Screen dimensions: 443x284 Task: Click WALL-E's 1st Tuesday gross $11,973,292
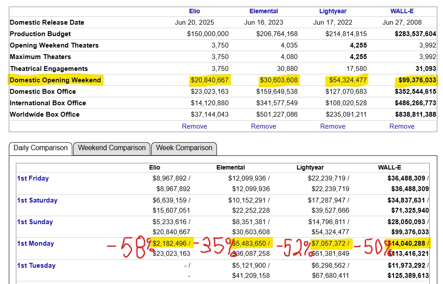point(406,266)
